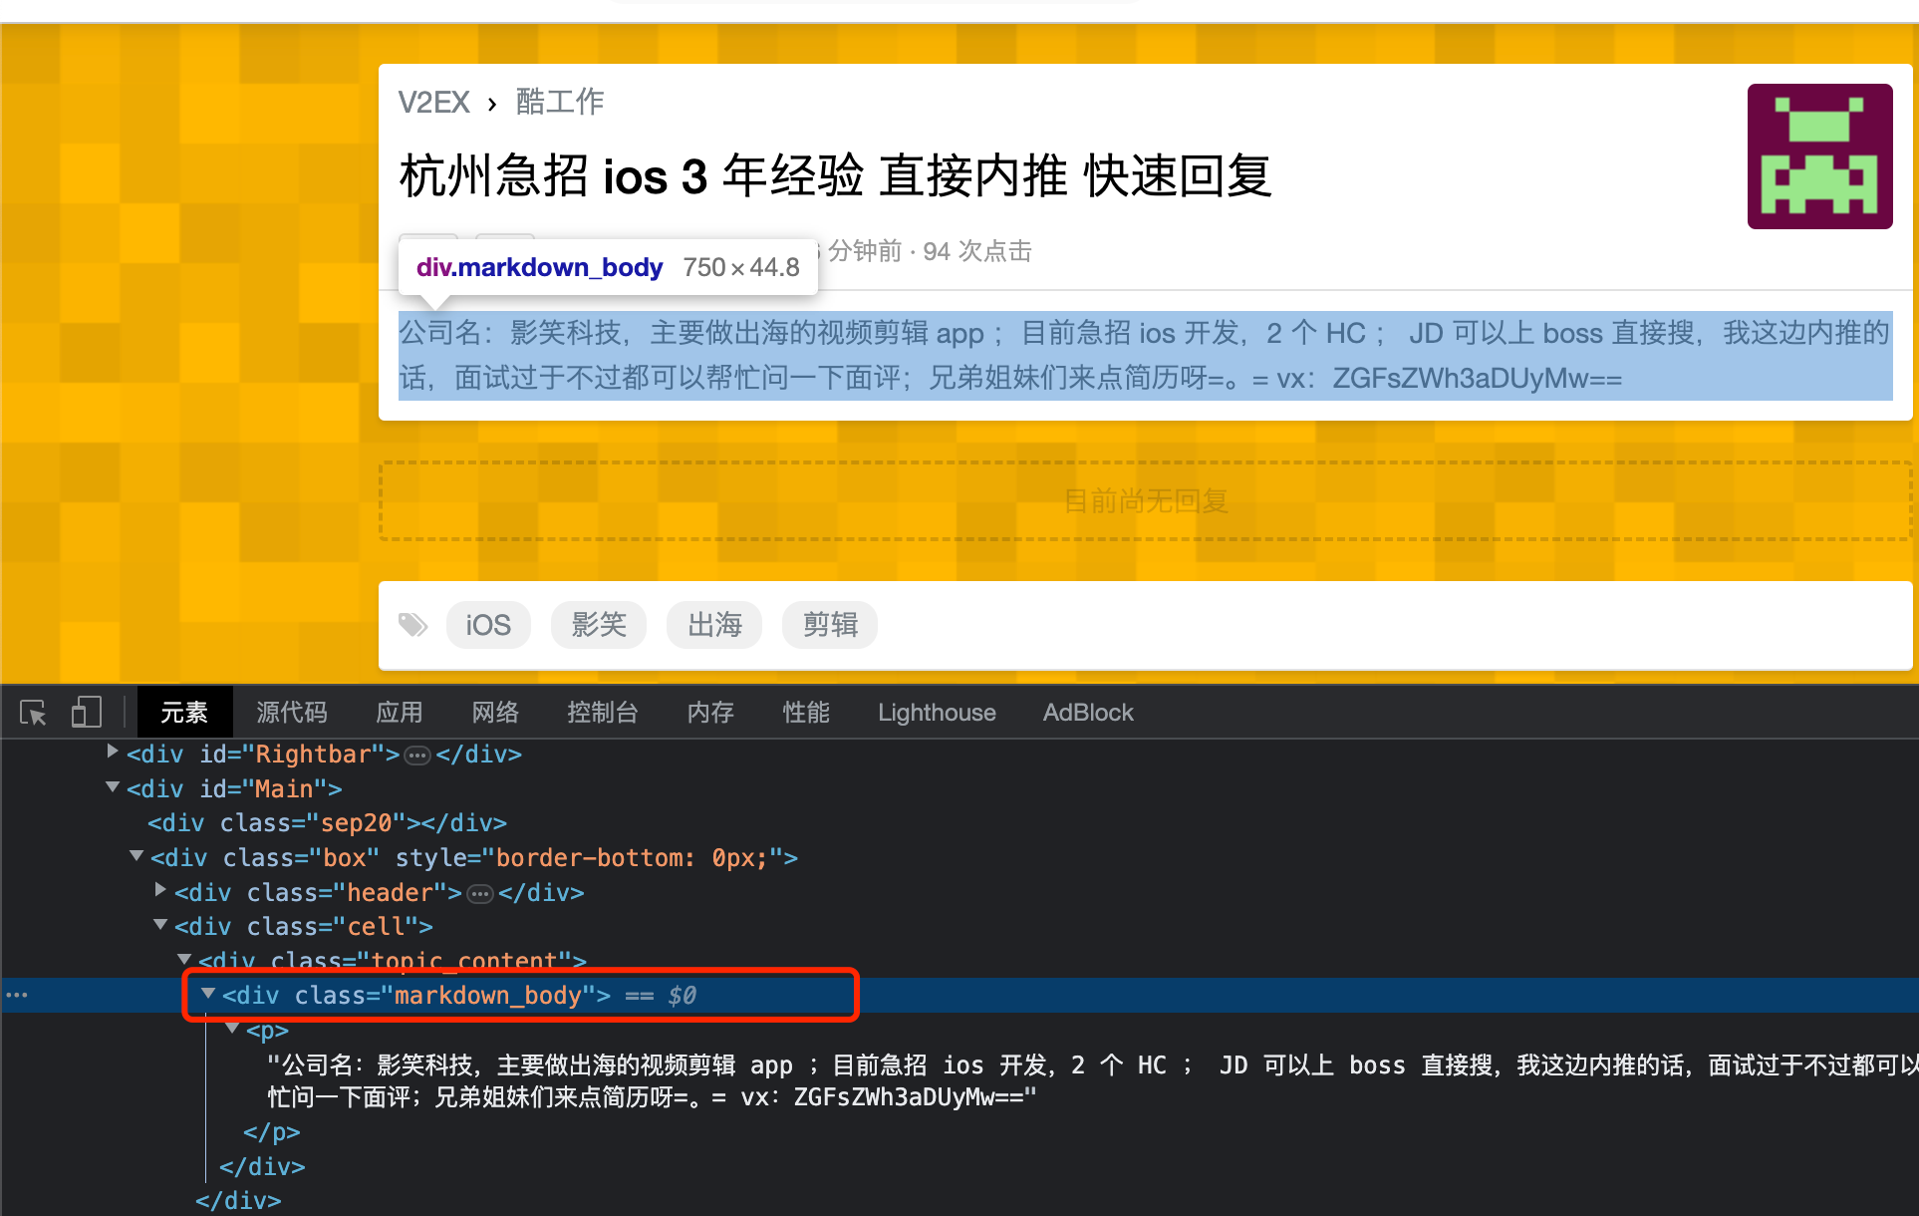Click the ellipsis badge in the header div
Image resolution: width=1919 pixels, height=1216 pixels.
(x=480, y=894)
